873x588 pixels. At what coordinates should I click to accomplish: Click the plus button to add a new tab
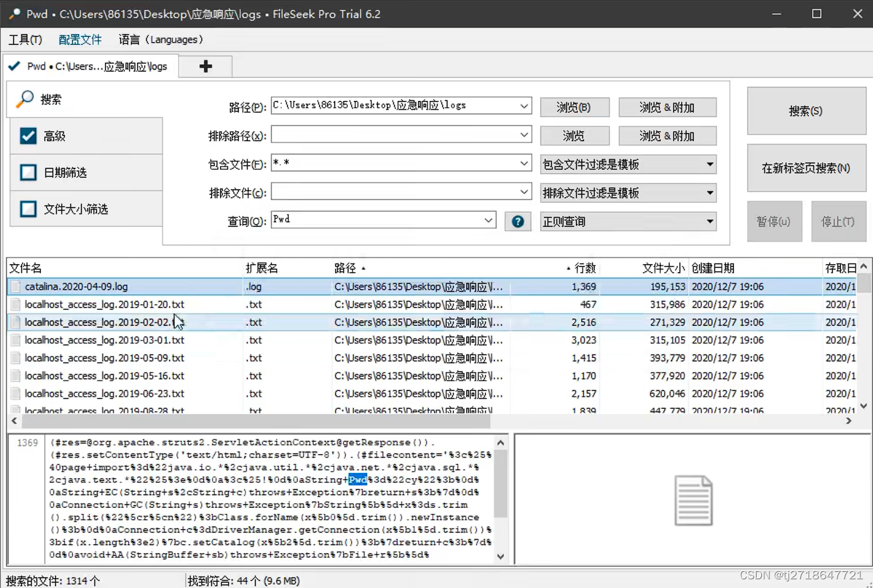[x=205, y=66]
